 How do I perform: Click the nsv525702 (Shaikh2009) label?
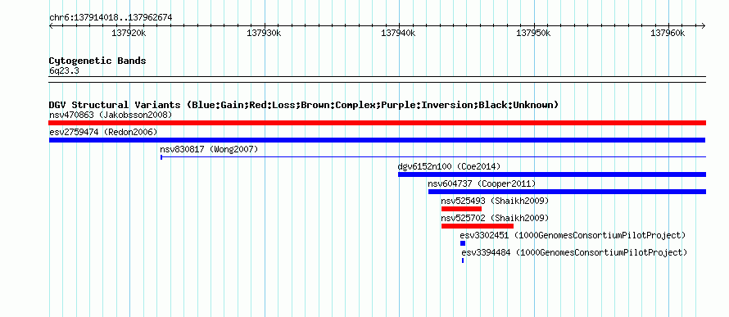495,218
